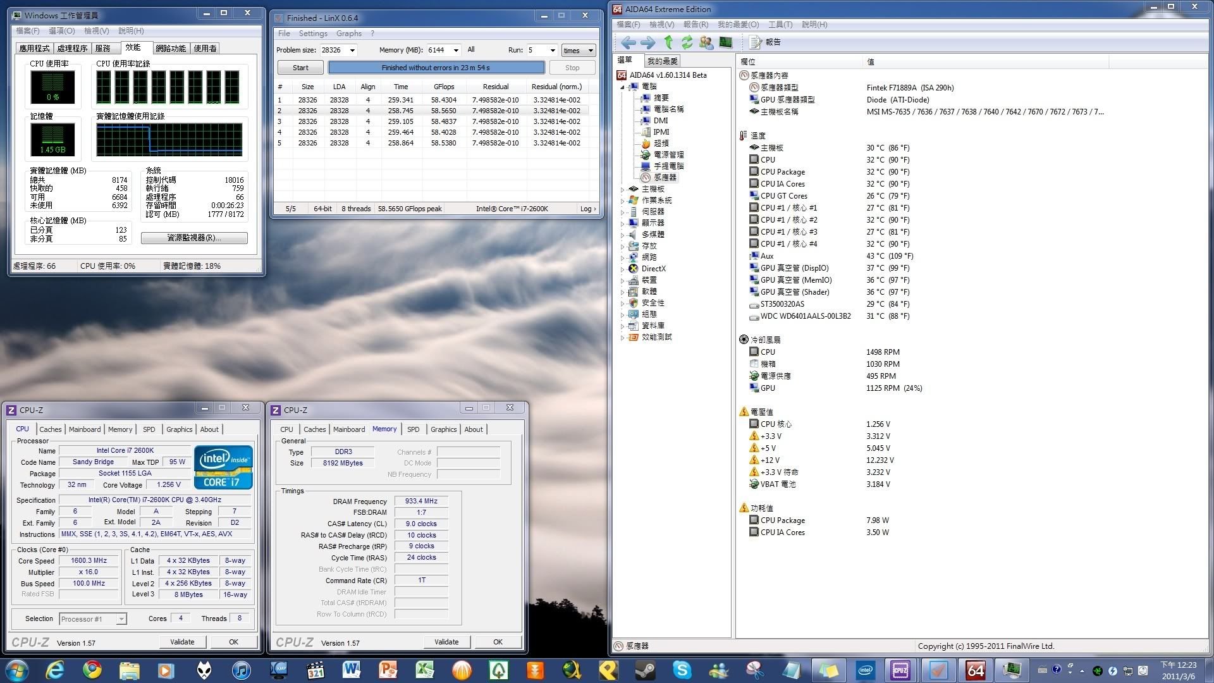Open LinX Problem size dropdown
Image resolution: width=1214 pixels, height=683 pixels.
coord(352,50)
